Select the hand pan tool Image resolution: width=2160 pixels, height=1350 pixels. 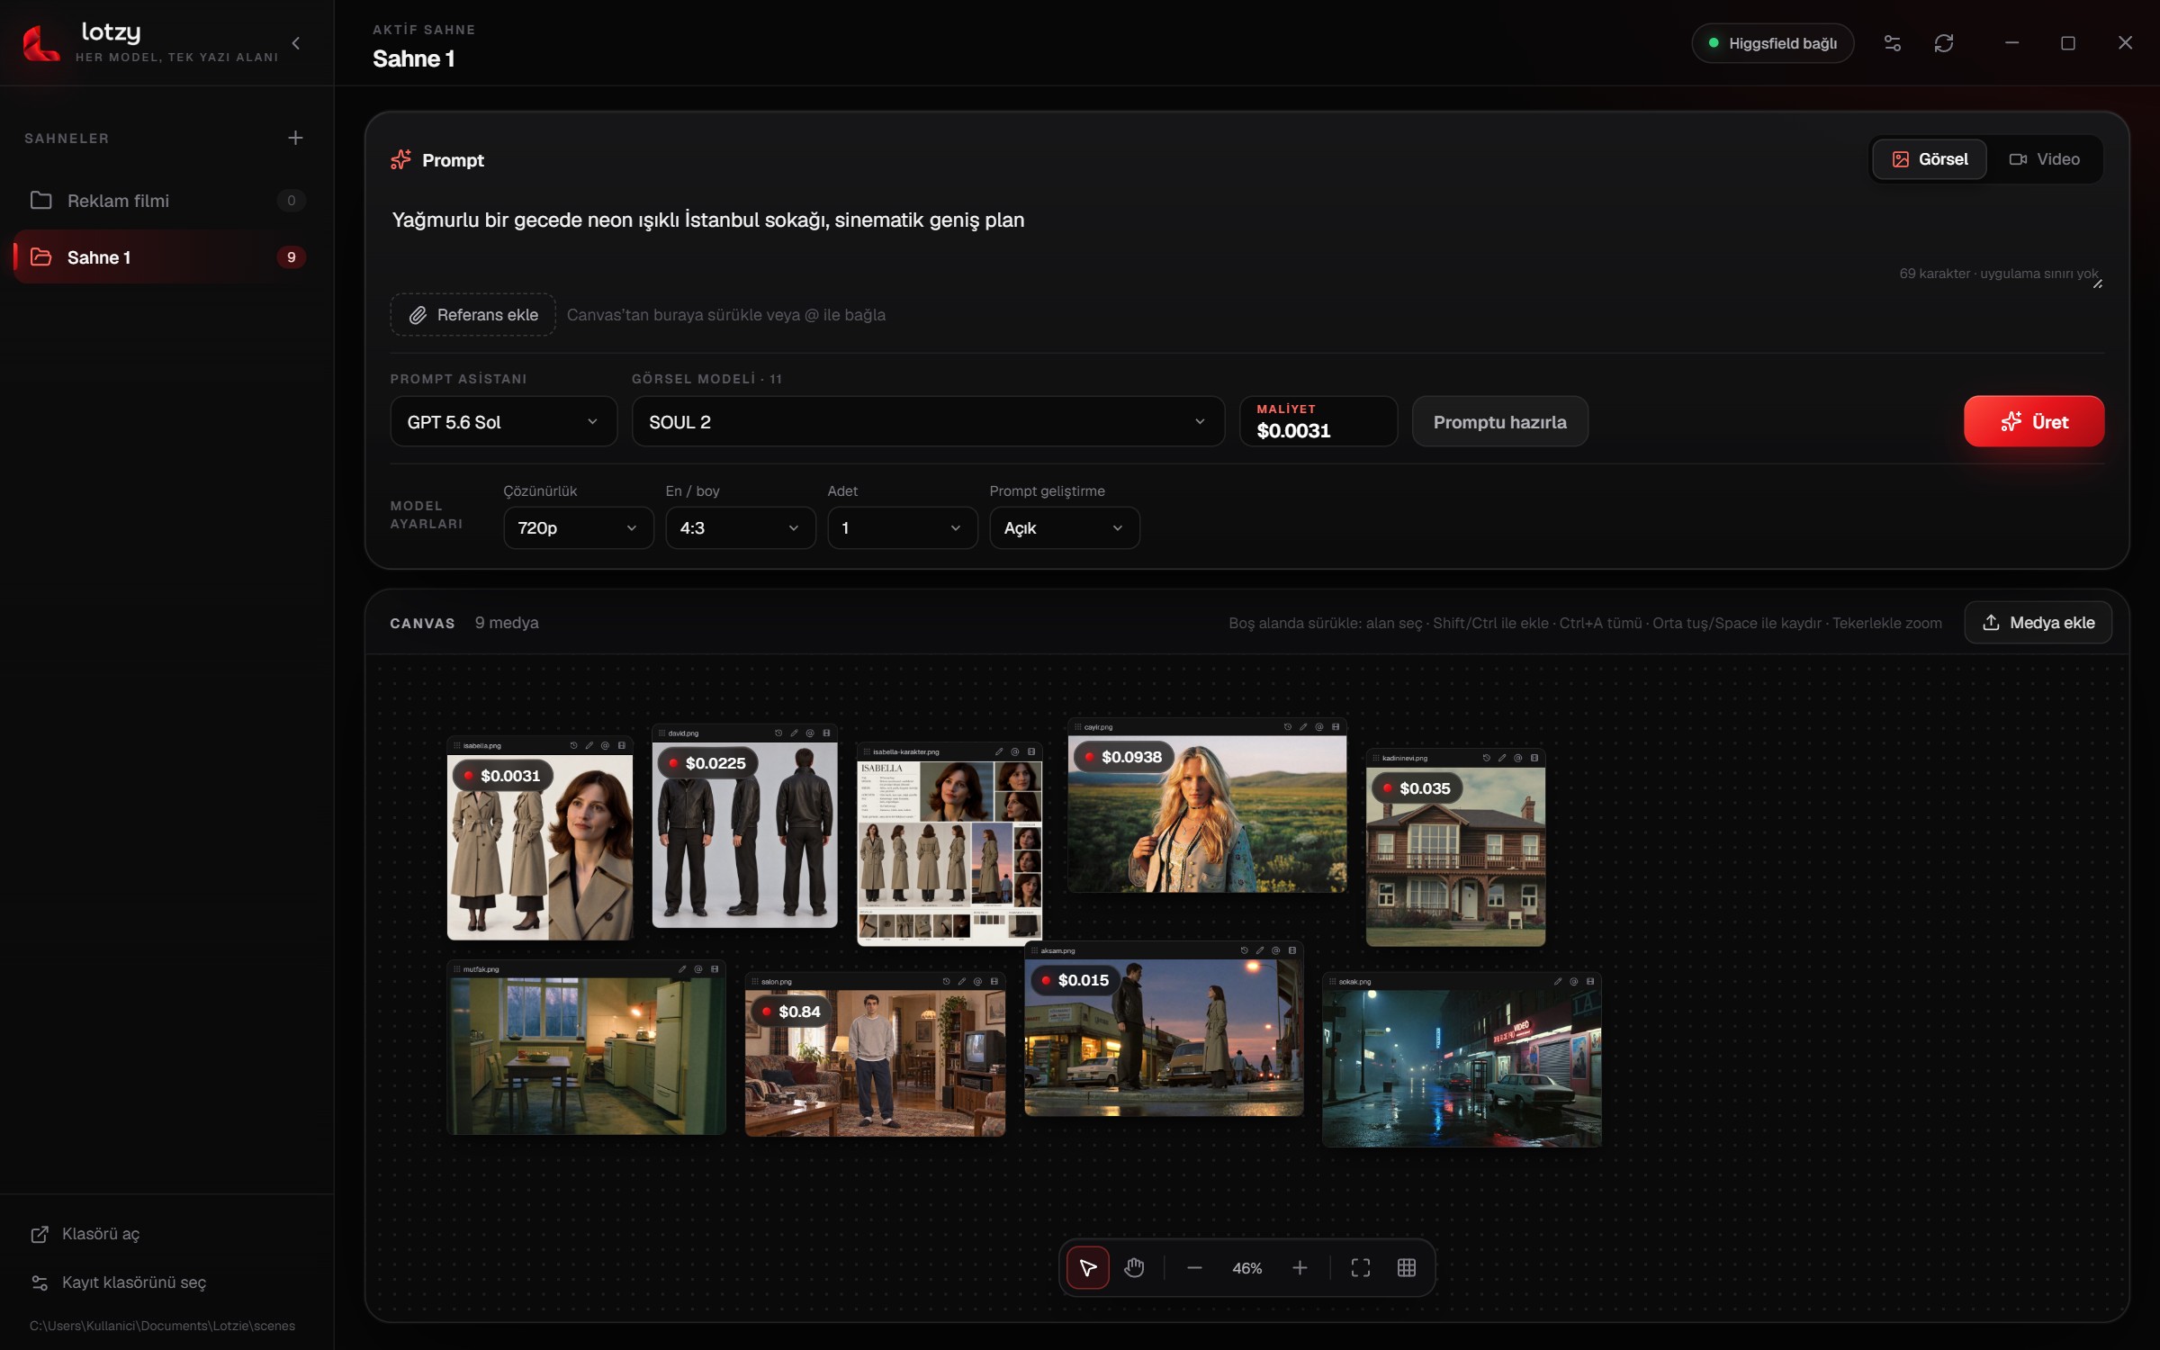click(x=1134, y=1267)
